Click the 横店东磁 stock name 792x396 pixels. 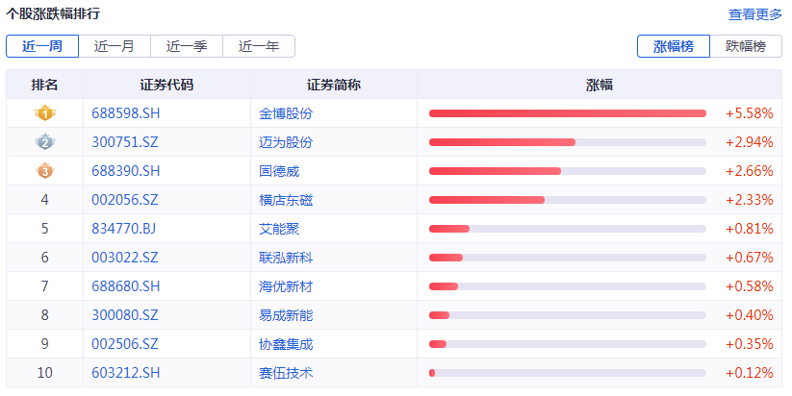[x=286, y=200]
